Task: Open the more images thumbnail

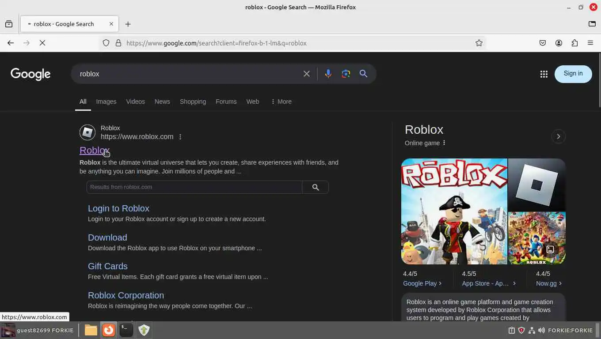Action: (x=537, y=238)
